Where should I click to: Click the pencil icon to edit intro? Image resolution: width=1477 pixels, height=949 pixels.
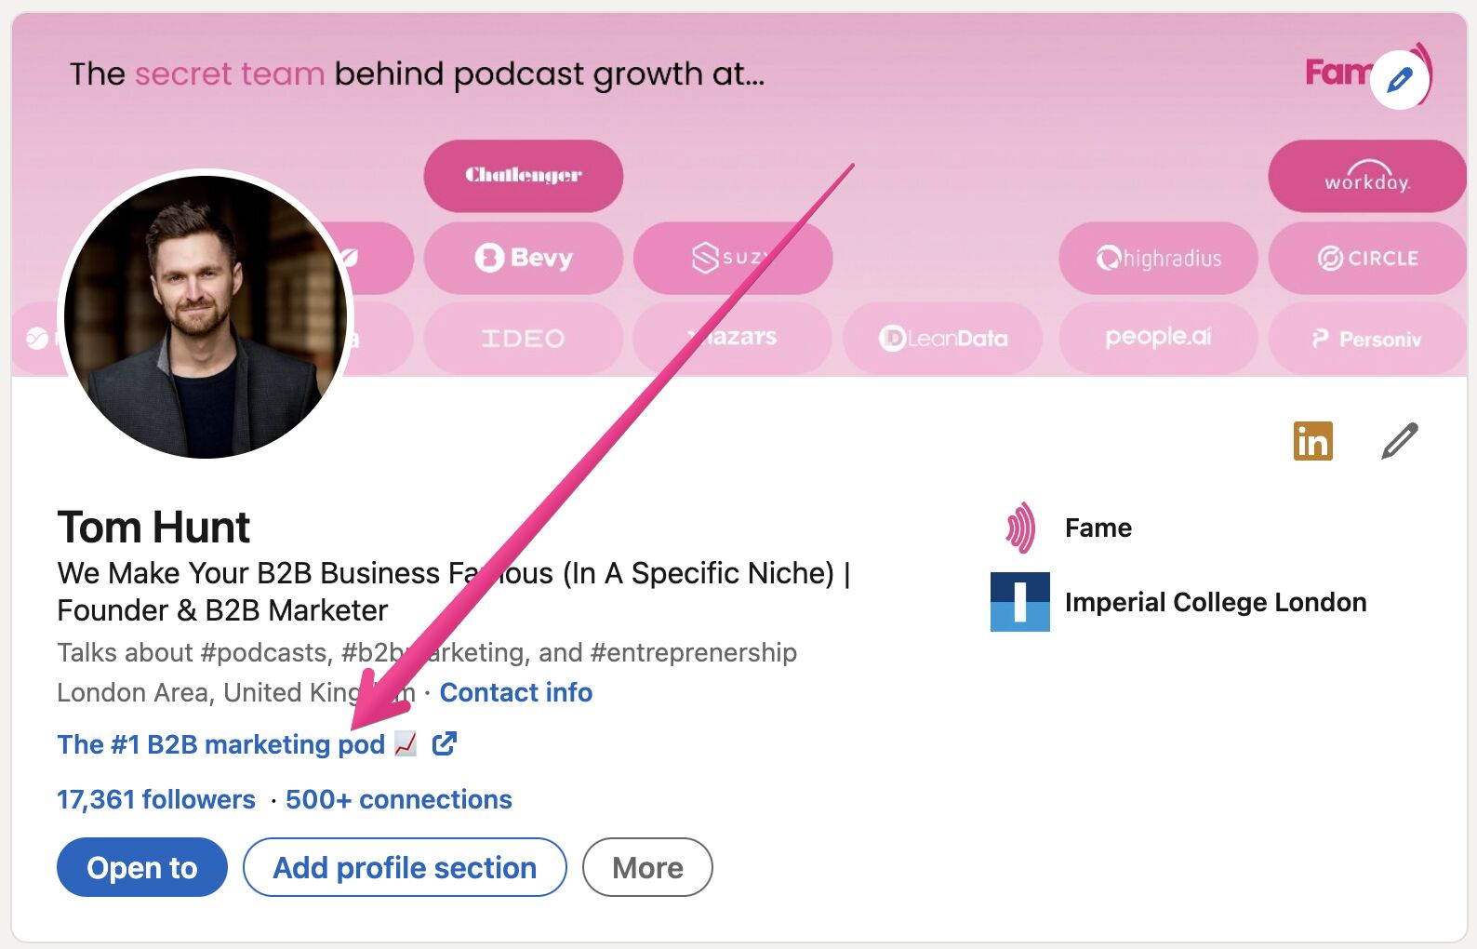(x=1399, y=441)
